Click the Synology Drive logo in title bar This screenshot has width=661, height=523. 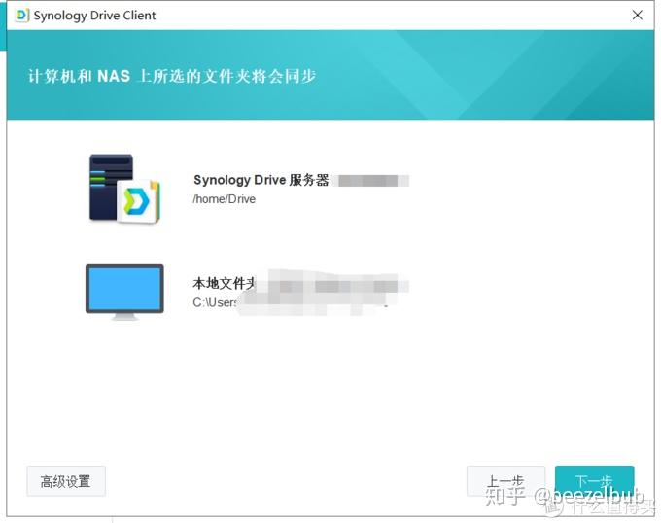click(22, 16)
